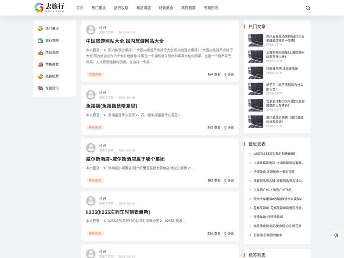Open recent post 成都到洛带古镇

(279, 181)
